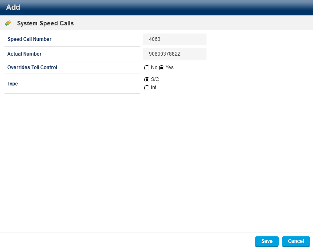This screenshot has height=249, width=313.
Task: Click the 'S/C' text beside its radio
Action: [155, 79]
